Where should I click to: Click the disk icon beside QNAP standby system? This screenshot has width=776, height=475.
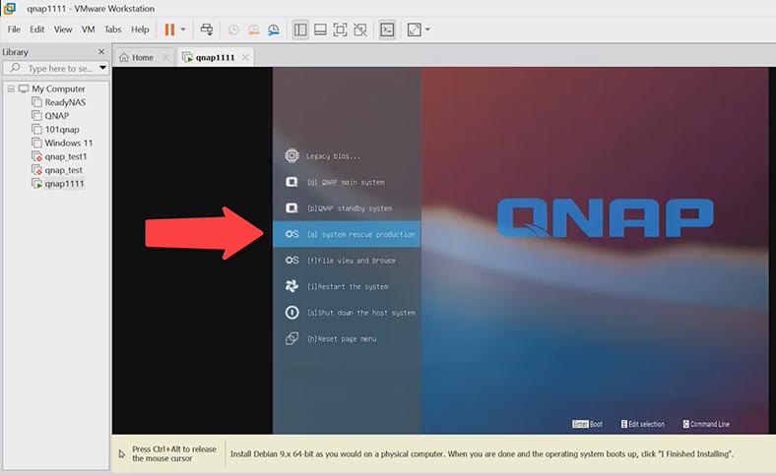point(292,208)
